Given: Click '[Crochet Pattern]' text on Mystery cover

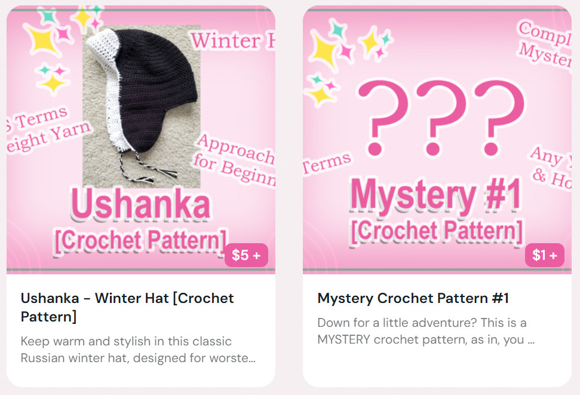Looking at the screenshot, I should [437, 231].
